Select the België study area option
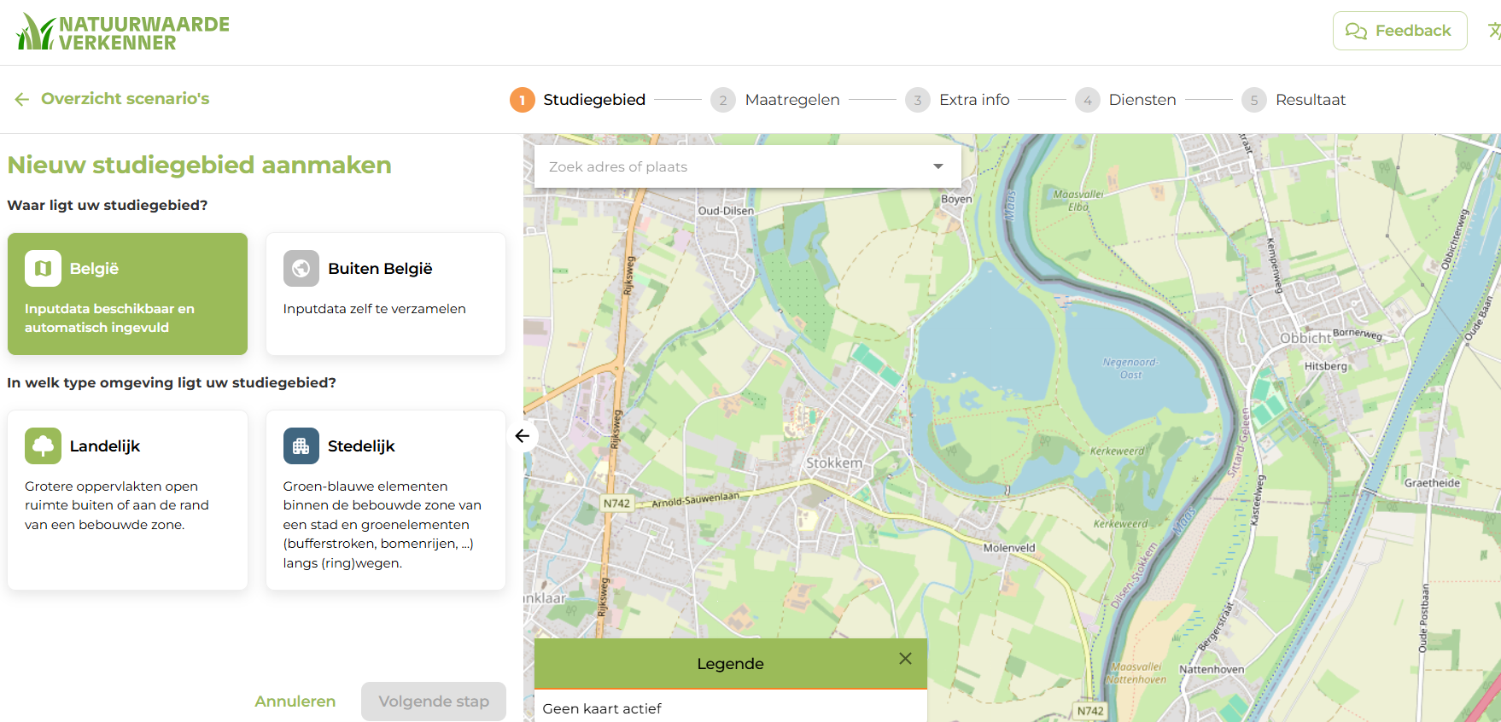This screenshot has height=722, width=1501. (127, 294)
